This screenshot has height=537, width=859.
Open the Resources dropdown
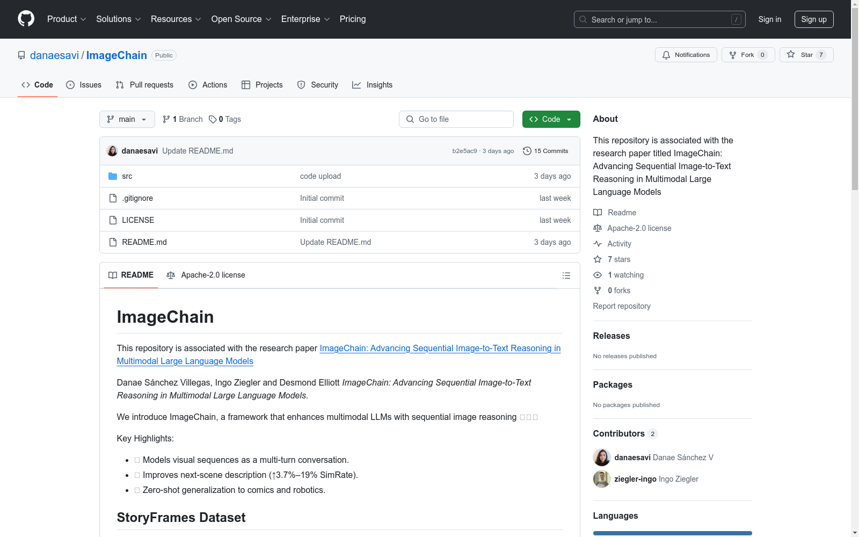coord(176,19)
